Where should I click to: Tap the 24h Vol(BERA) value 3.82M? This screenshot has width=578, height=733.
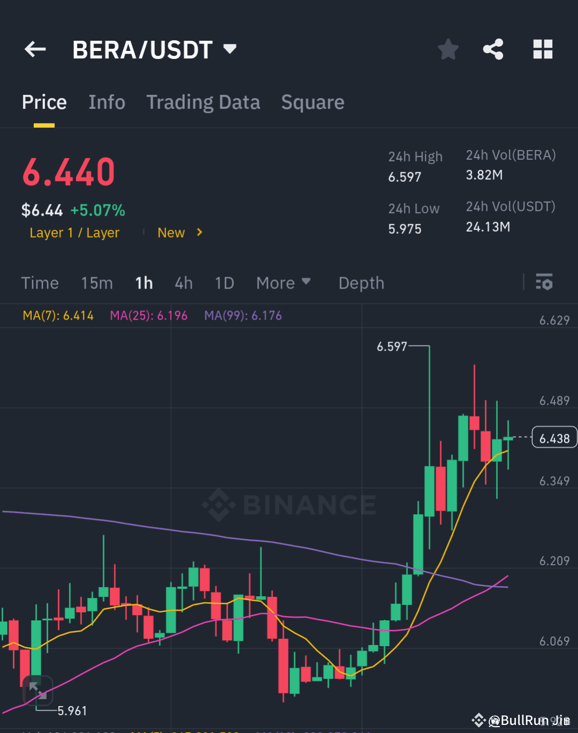tap(484, 175)
